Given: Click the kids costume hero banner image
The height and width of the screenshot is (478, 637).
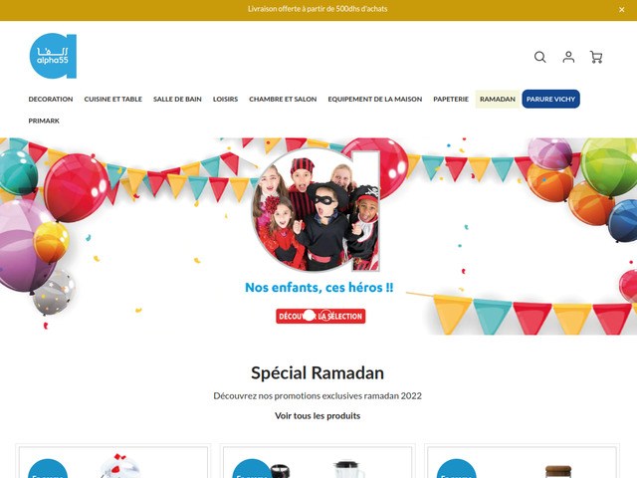Looking at the screenshot, I should [x=318, y=236].
